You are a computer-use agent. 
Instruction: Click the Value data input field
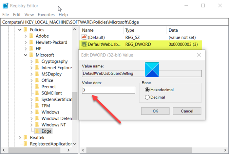coord(108,90)
